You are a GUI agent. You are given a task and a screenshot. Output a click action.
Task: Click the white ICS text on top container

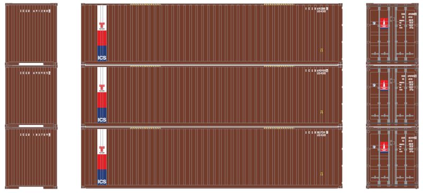click(102, 58)
